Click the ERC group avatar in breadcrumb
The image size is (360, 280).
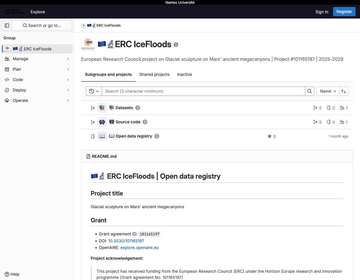(x=83, y=25)
